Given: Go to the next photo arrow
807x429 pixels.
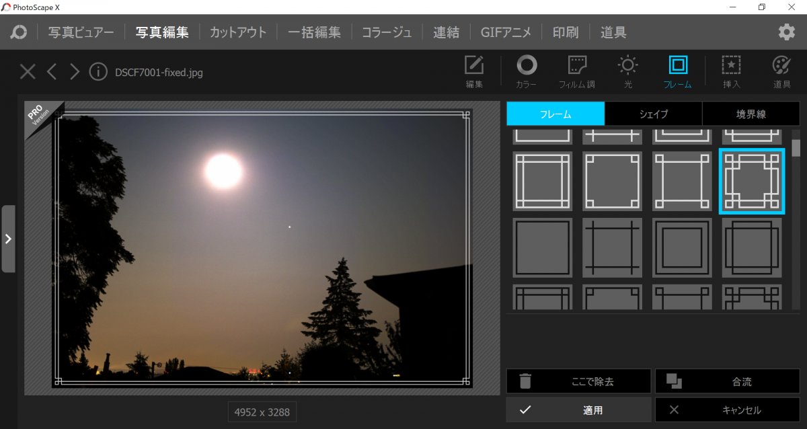Looking at the screenshot, I should pos(75,71).
